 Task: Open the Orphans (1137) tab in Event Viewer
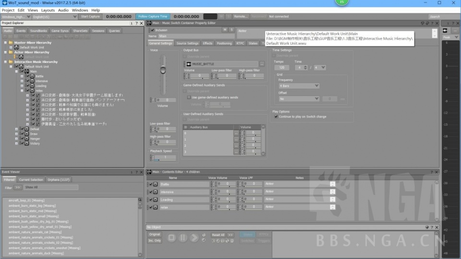[59, 180]
